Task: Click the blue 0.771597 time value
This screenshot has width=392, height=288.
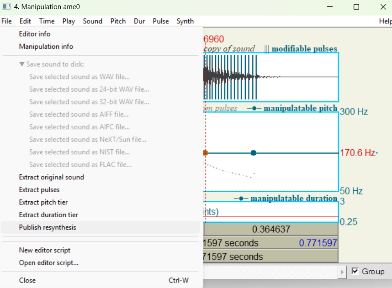Action: [x=318, y=243]
